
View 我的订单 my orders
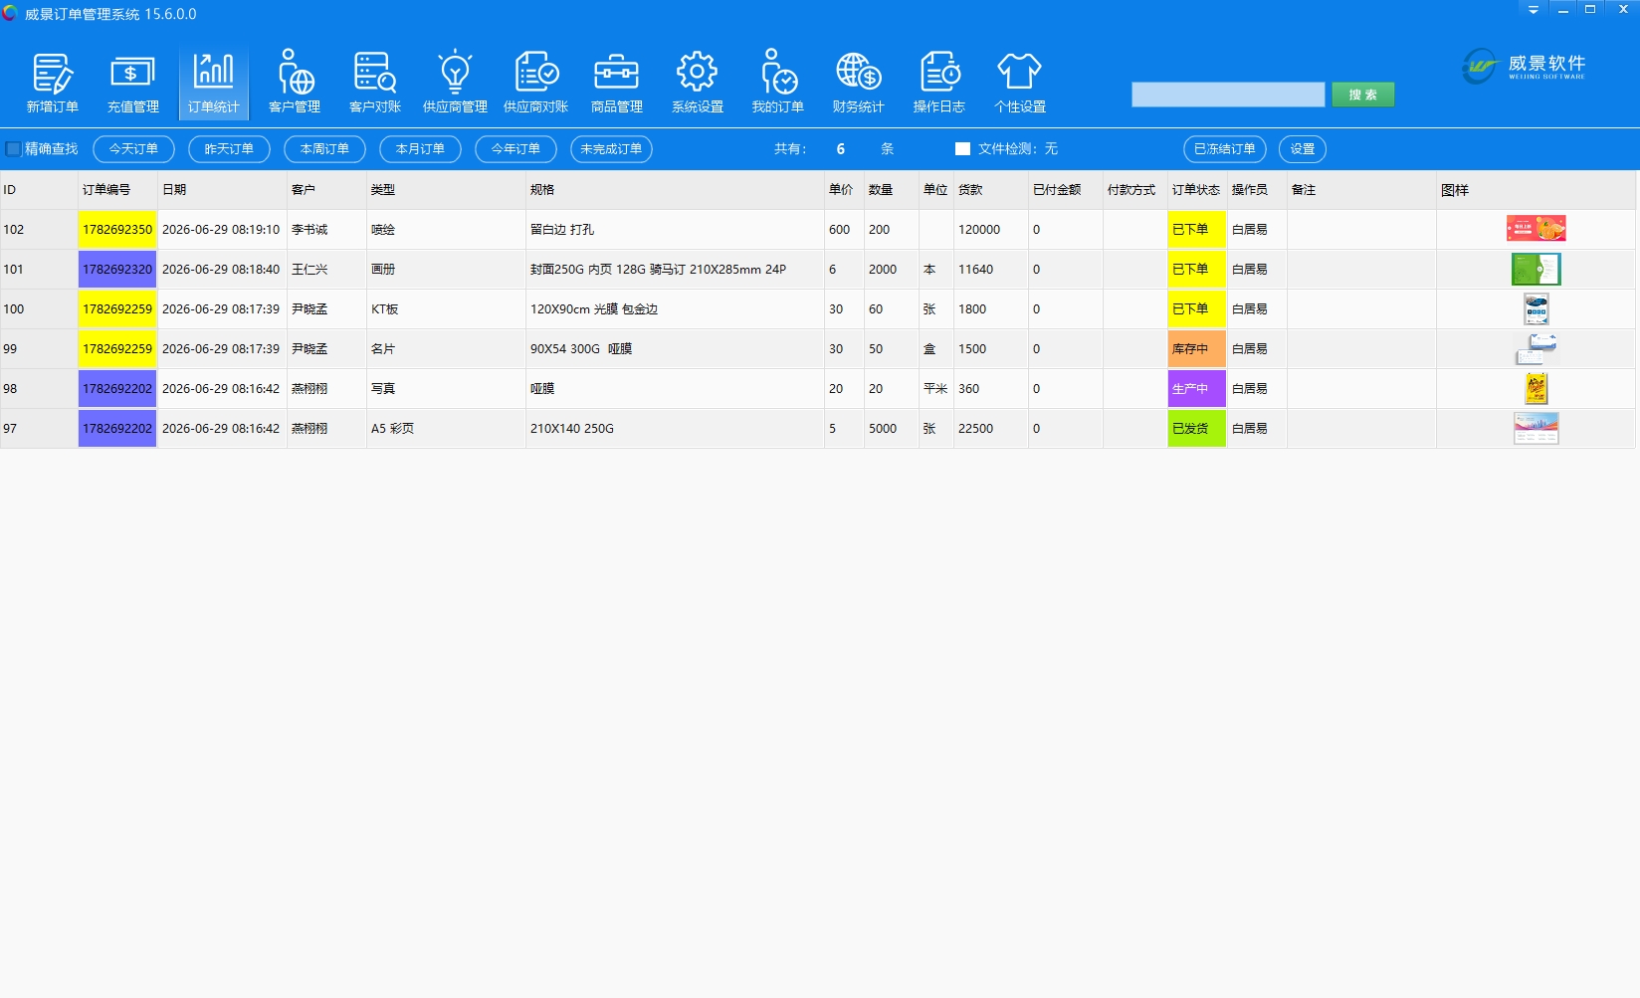(x=778, y=83)
